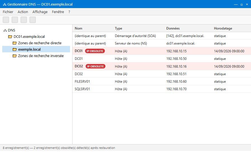Click Hôte (A) type in the SQLSRV01 row
Viewport: 251px width, 167px height.
click(121, 89)
